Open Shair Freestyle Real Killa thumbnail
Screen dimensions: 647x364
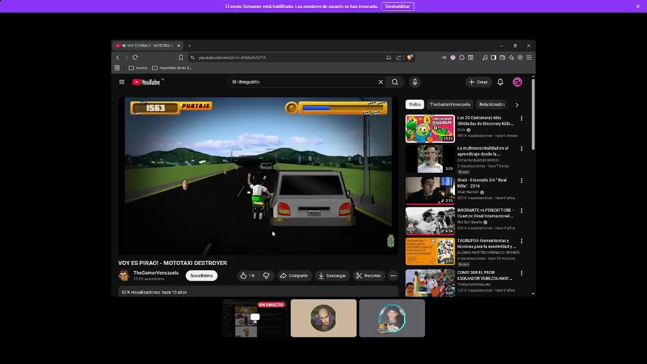pyautogui.click(x=430, y=190)
